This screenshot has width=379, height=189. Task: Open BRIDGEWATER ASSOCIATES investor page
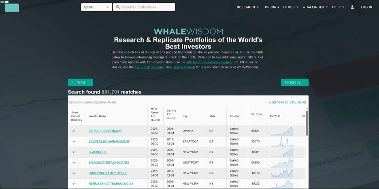coord(109,162)
